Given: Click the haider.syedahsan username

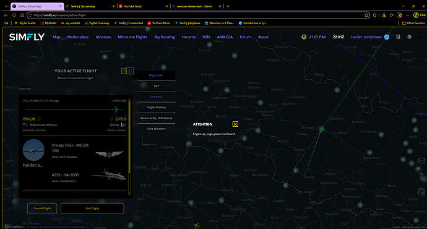Looking at the screenshot, I should [366, 37].
